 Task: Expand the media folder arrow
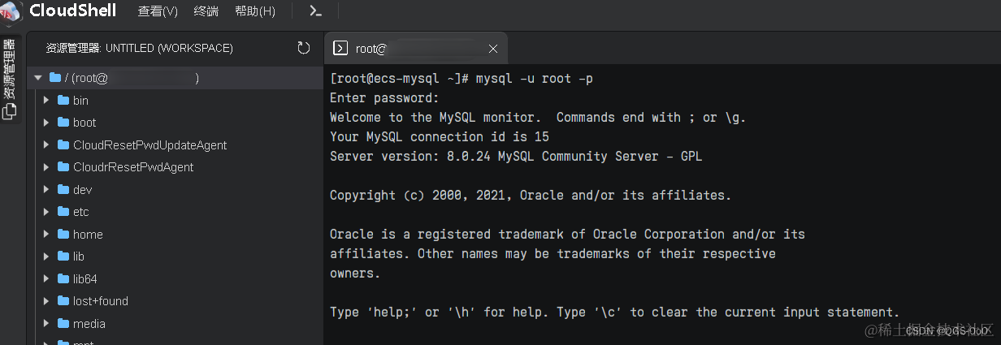point(46,324)
